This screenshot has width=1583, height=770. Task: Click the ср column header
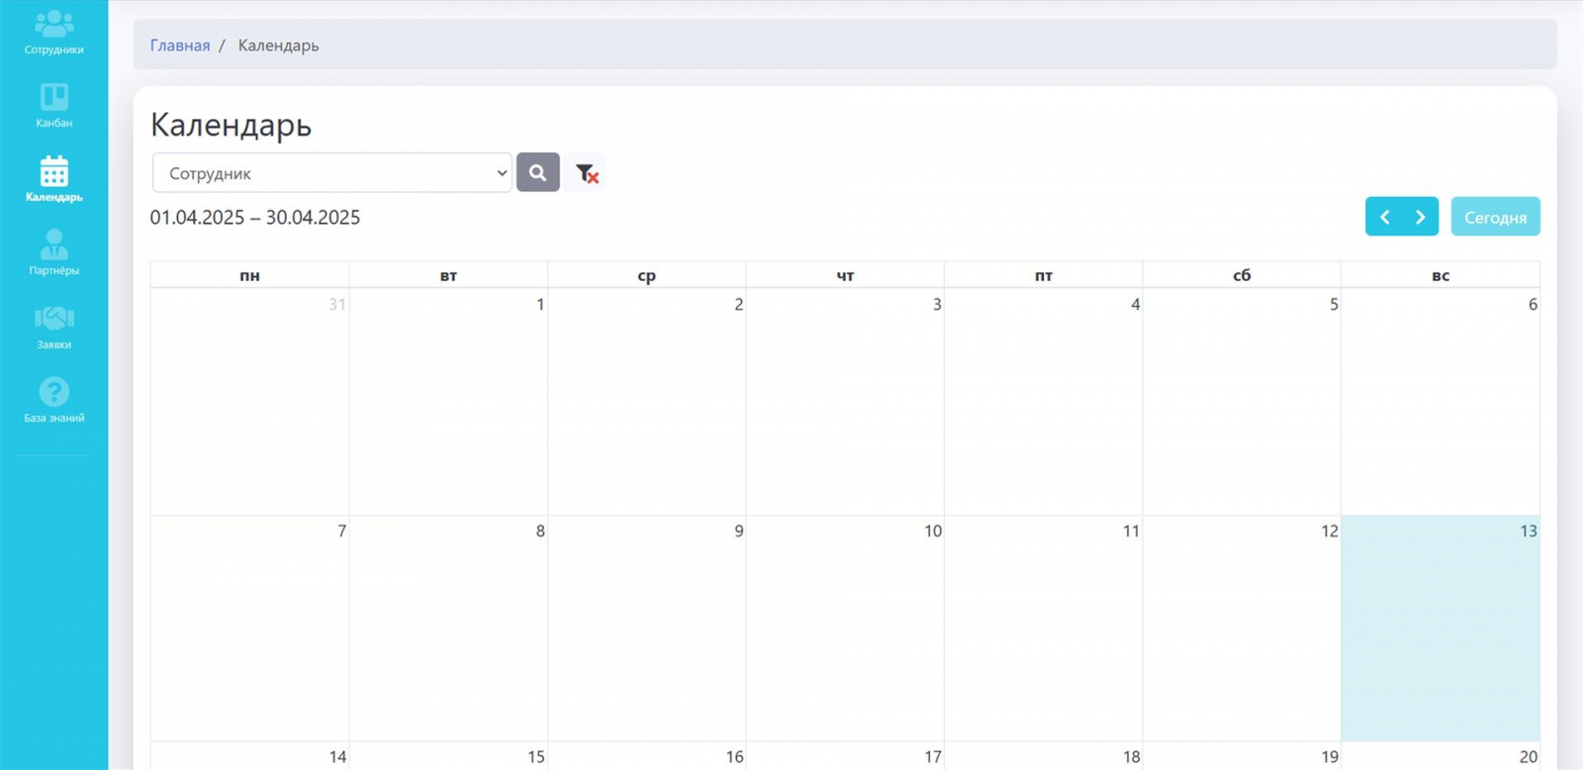(647, 275)
